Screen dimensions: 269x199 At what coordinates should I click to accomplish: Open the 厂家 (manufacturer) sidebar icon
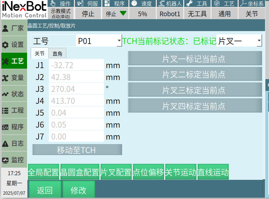pos(5,28)
